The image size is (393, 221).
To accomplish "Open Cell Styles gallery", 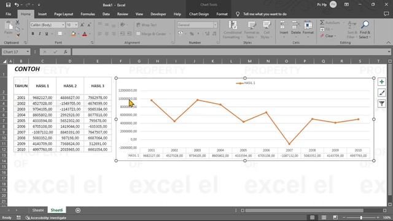I will coord(267,30).
